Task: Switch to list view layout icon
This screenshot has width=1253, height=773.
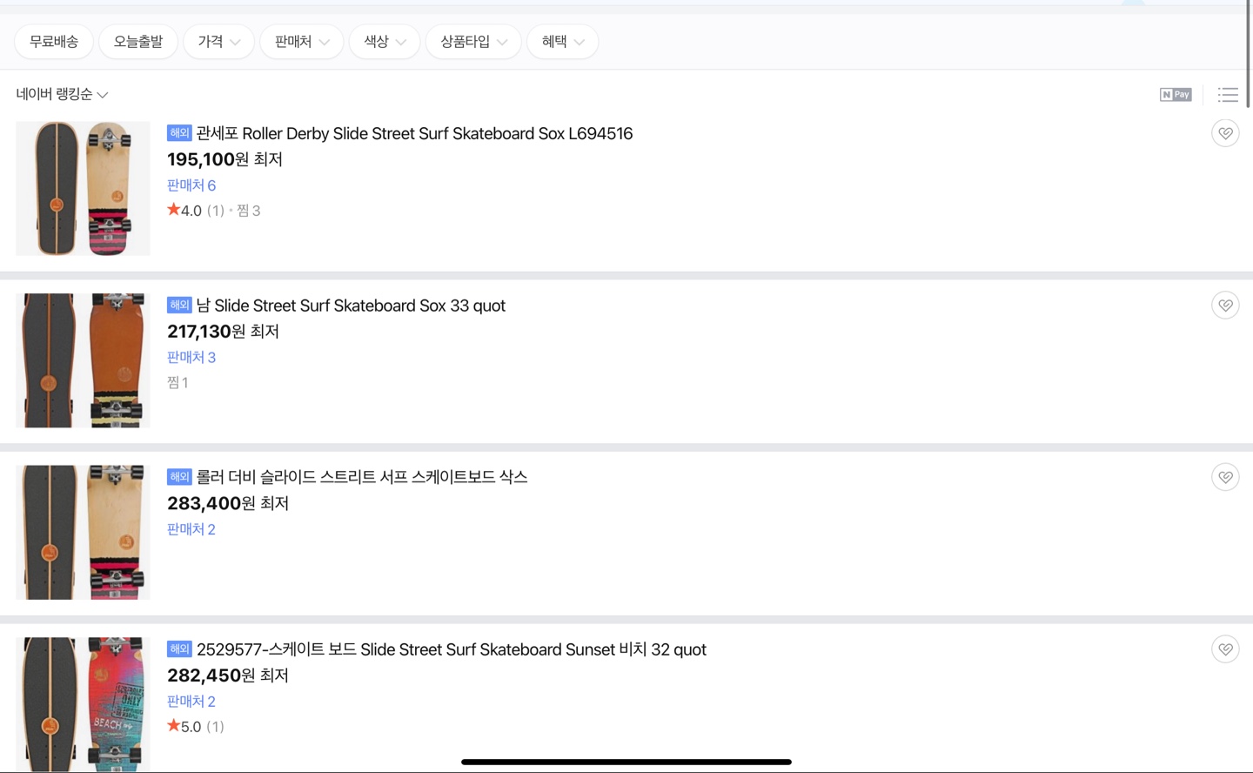Action: [1228, 94]
